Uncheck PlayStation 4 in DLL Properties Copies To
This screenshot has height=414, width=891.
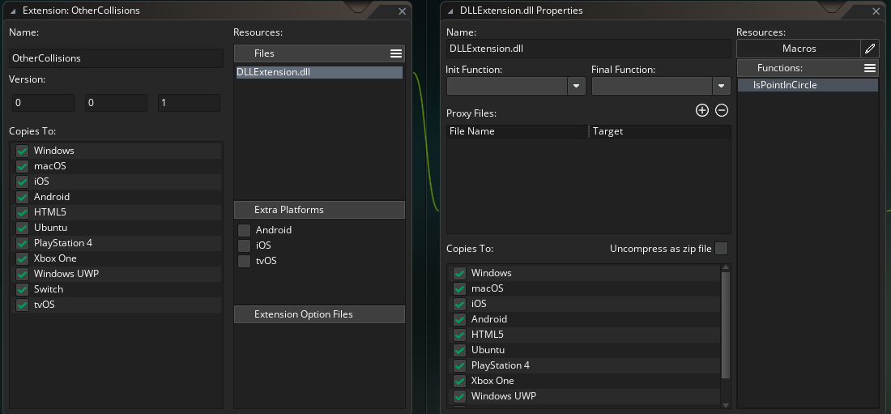[460, 365]
